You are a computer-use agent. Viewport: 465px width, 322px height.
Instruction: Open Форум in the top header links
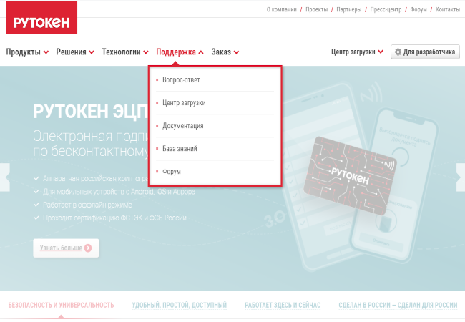click(x=418, y=9)
